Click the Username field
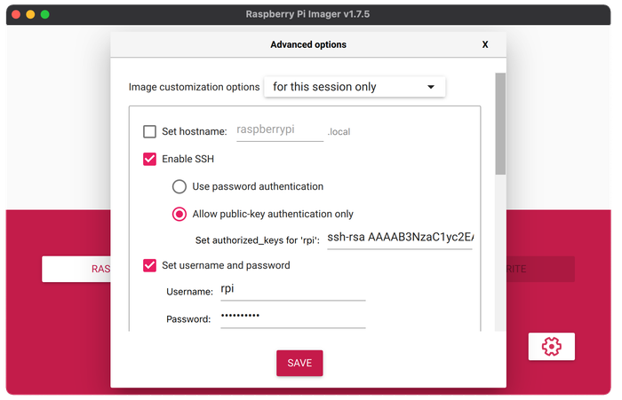The image size is (622, 400). pyautogui.click(x=292, y=290)
